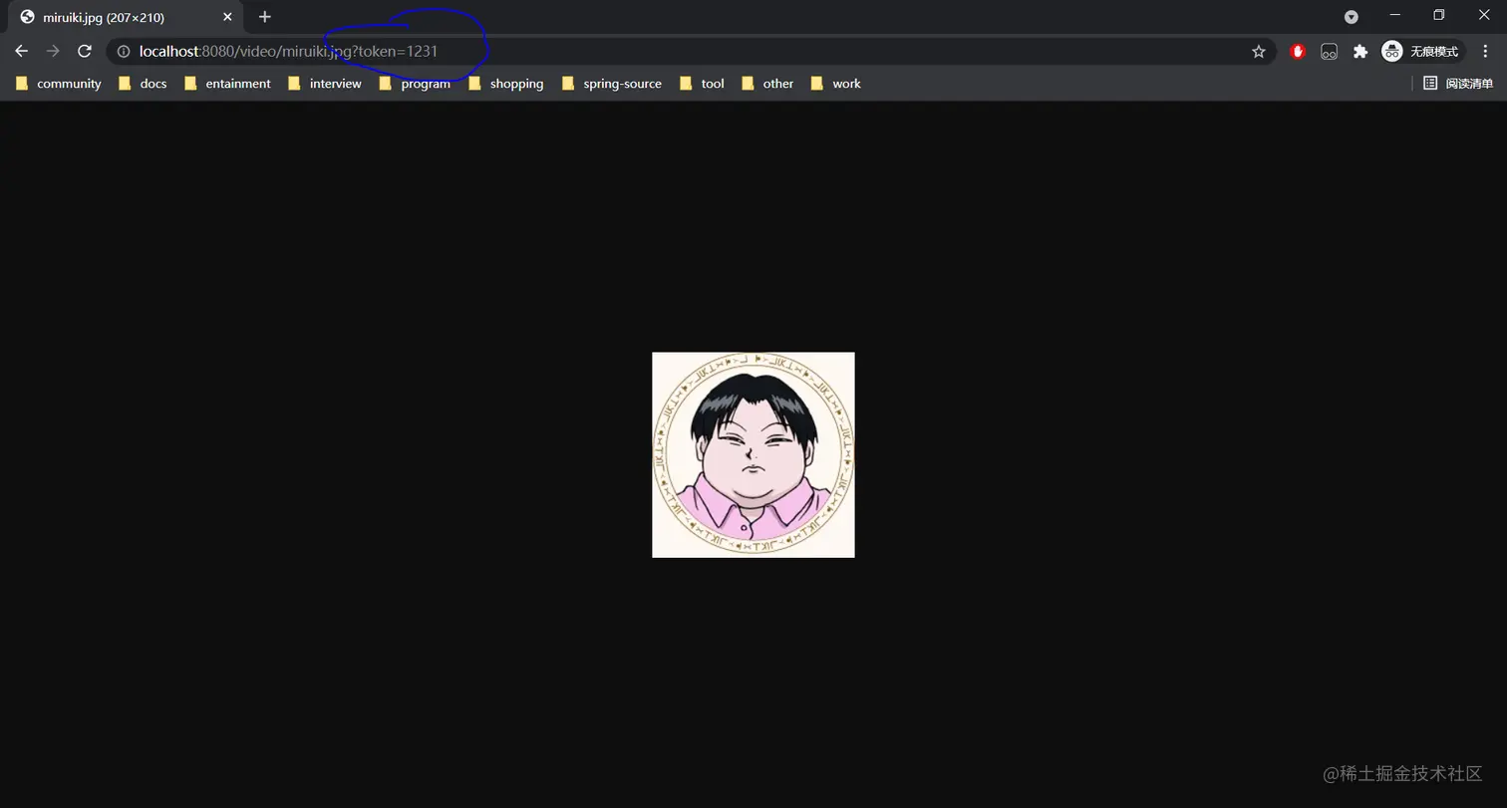This screenshot has height=808, width=1507.
Task: Click the incognito profile avatar icon
Action: pyautogui.click(x=1391, y=51)
